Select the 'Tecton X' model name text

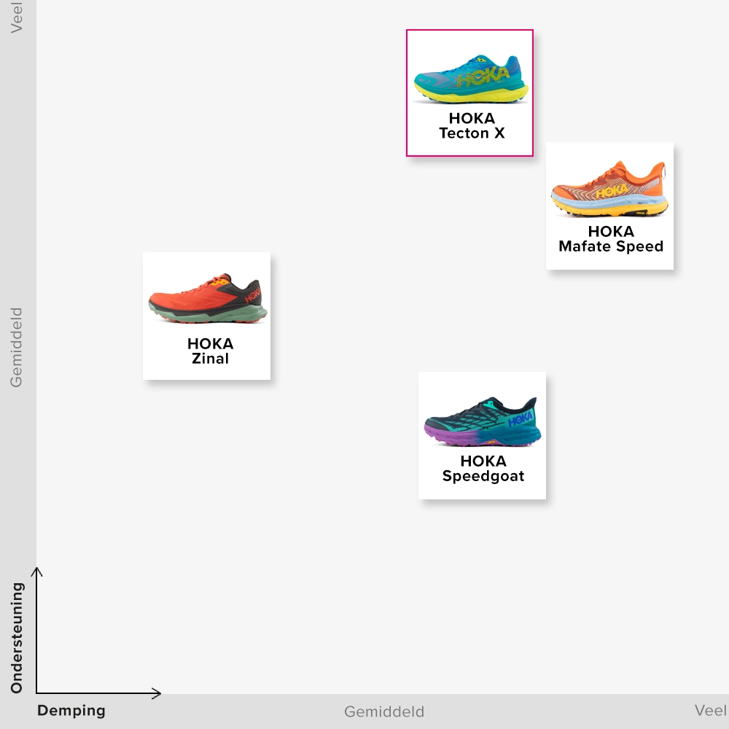pyautogui.click(x=472, y=133)
